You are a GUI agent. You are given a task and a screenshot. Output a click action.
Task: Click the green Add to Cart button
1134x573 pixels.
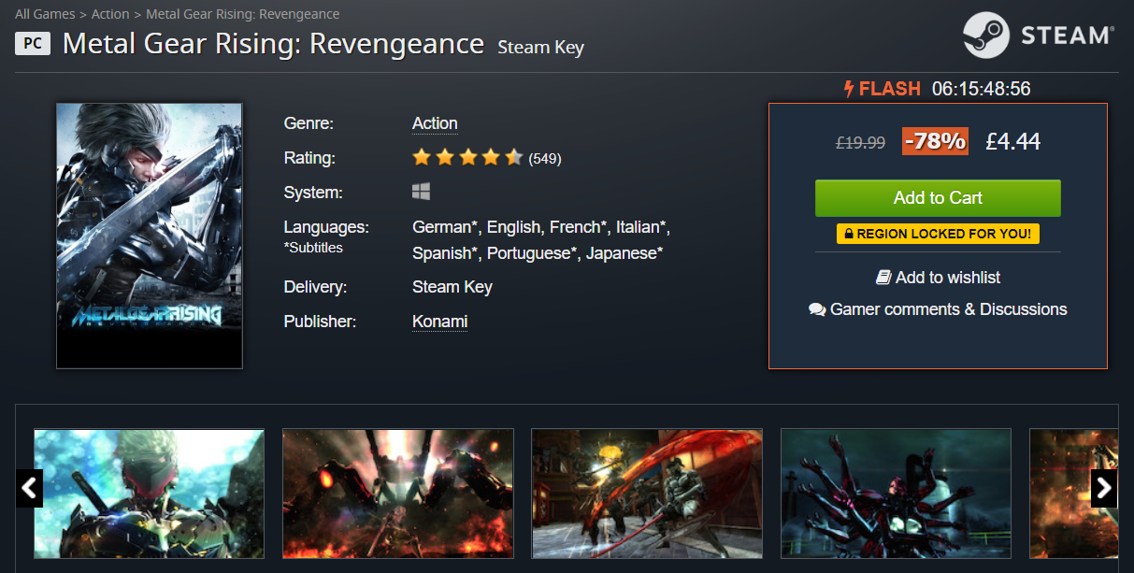938,198
